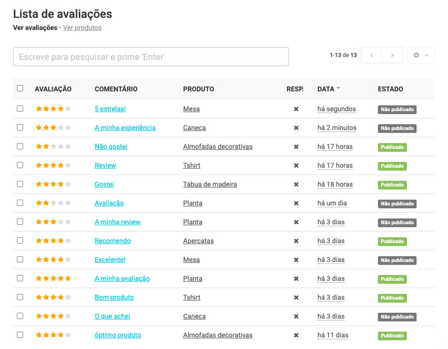Screen dimensions: 448x349
Task: Click the star rating in the 'Avaliação' row
Action: click(x=53, y=204)
